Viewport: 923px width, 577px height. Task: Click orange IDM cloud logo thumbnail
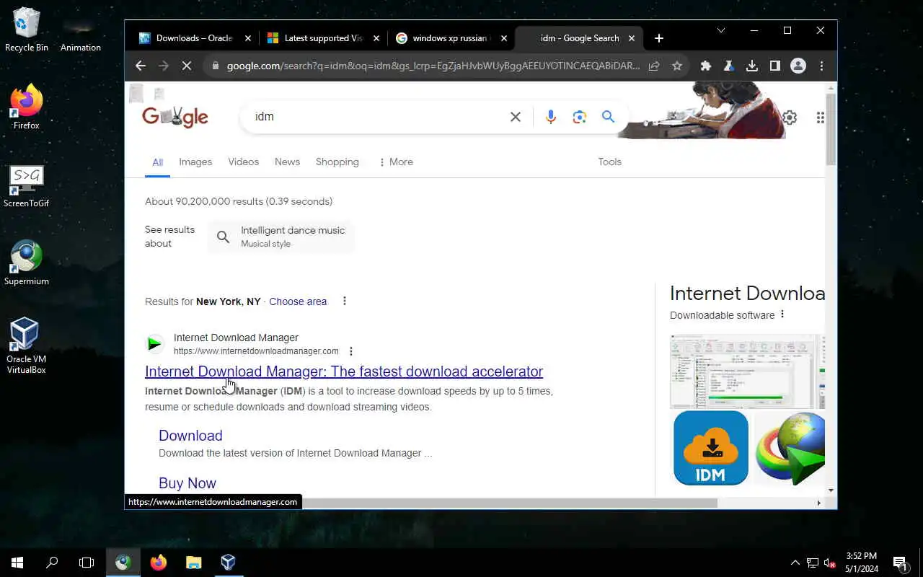(x=711, y=448)
